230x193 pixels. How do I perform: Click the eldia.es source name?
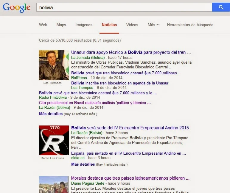click(78, 158)
